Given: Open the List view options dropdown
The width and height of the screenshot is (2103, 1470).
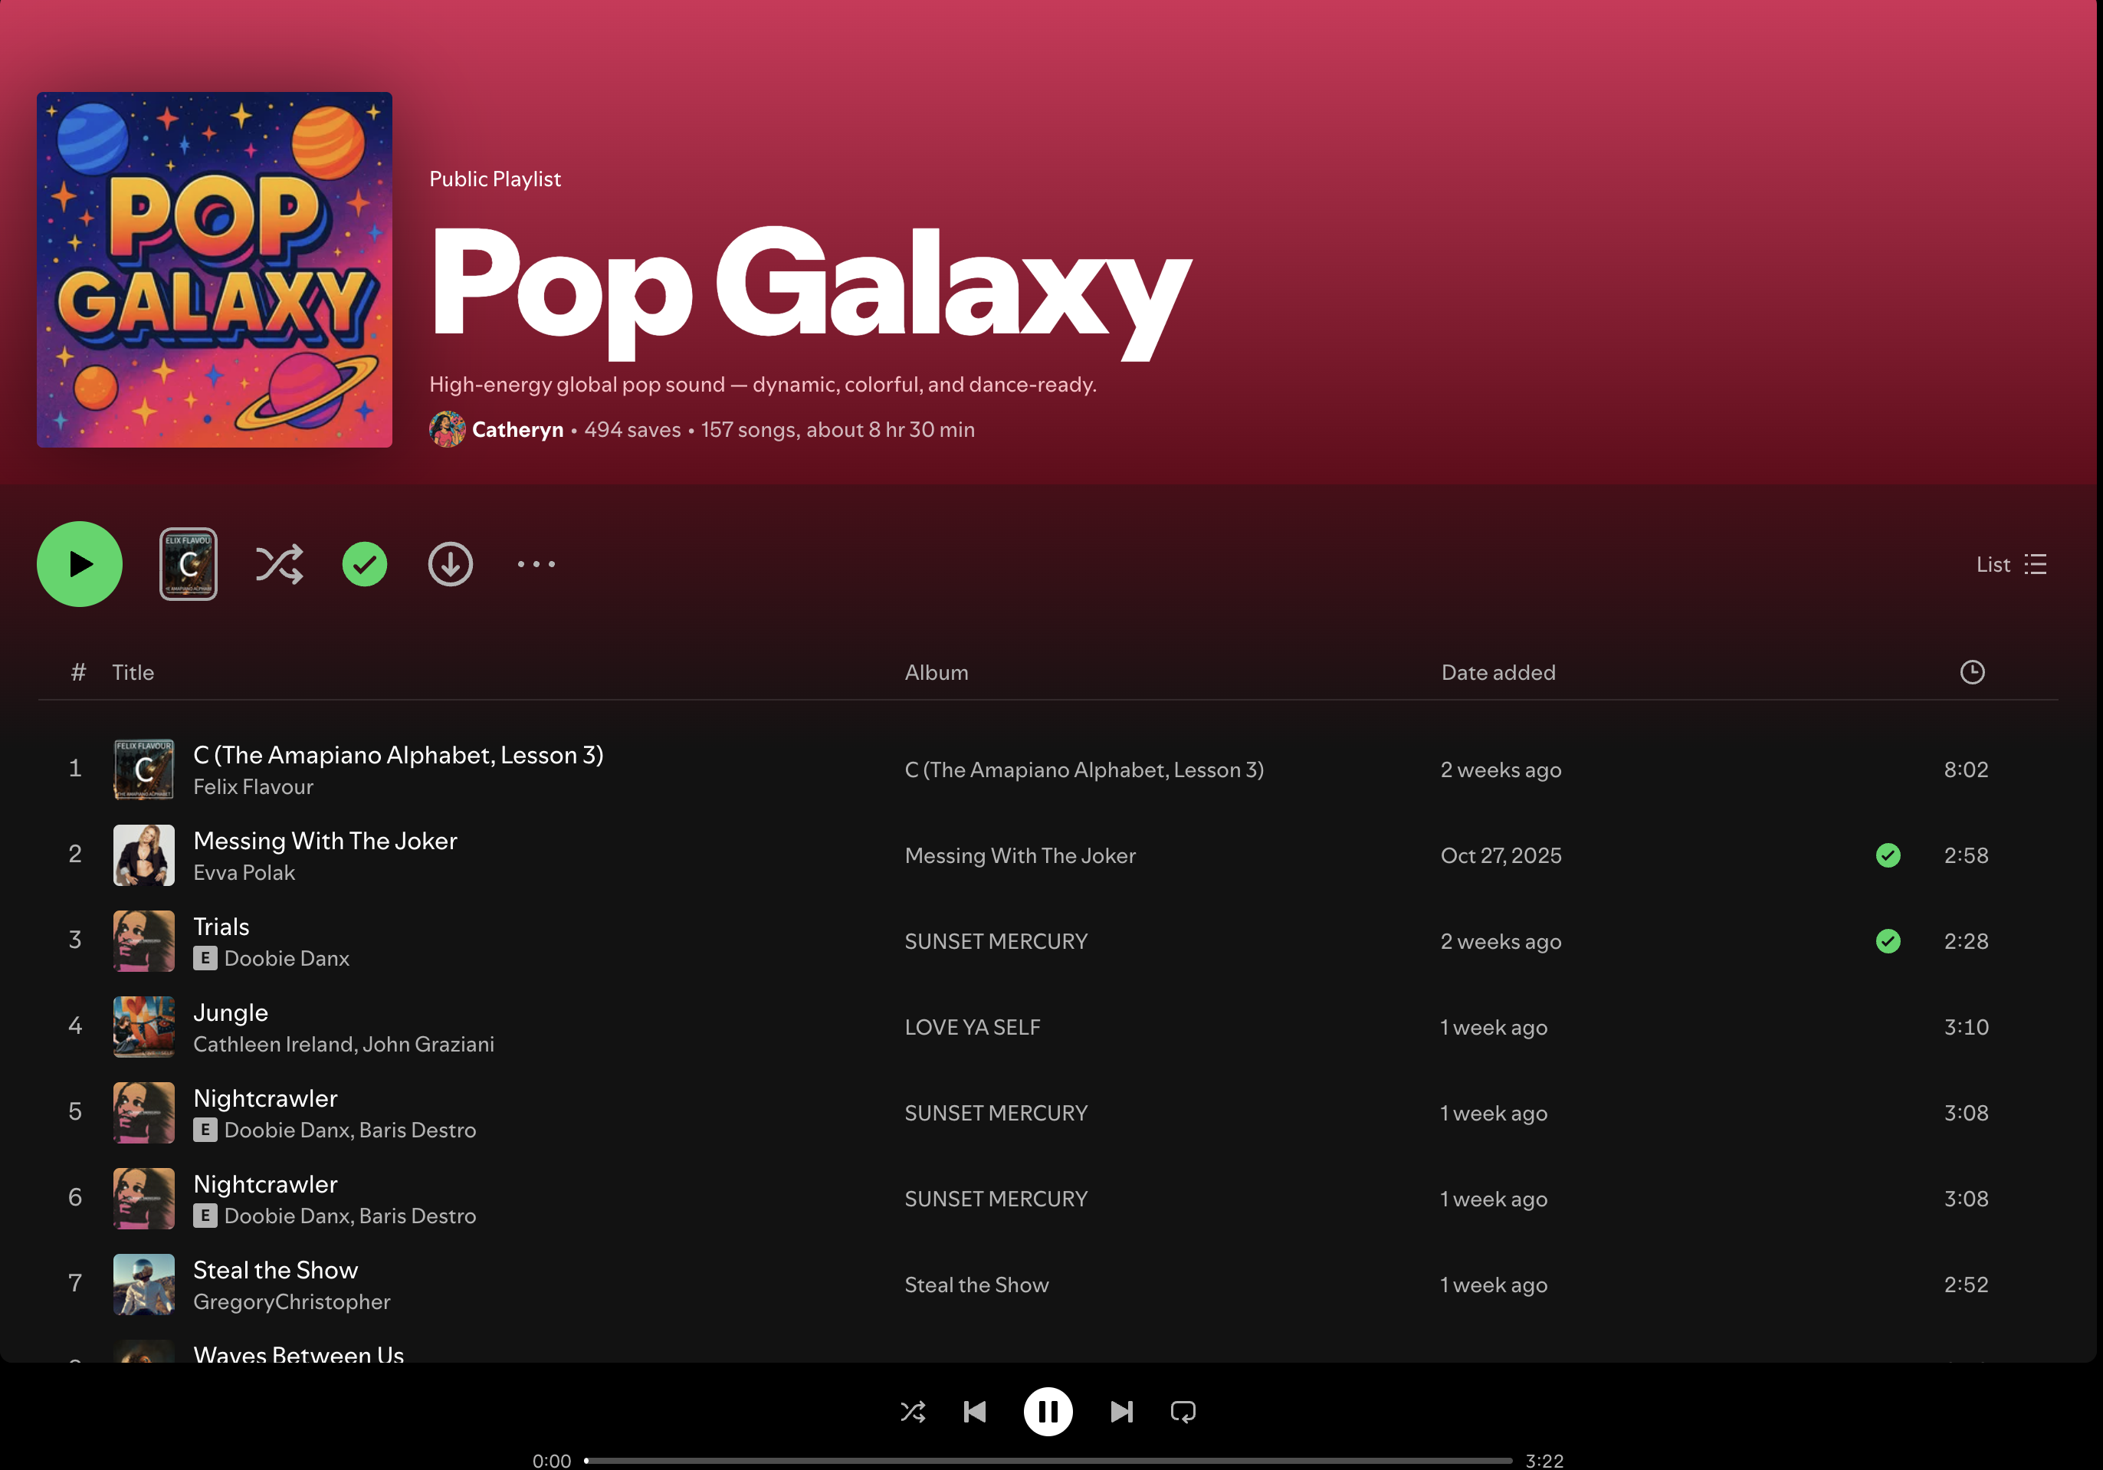Looking at the screenshot, I should [2010, 564].
